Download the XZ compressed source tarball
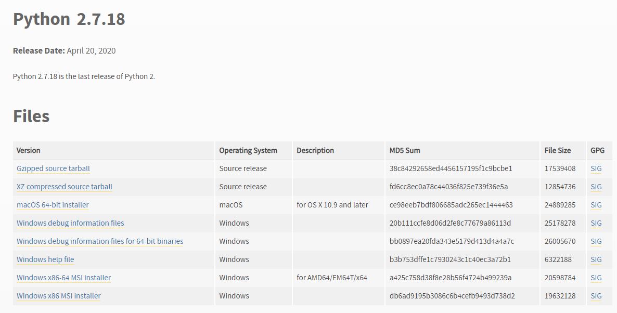This screenshot has width=617, height=313. (65, 187)
